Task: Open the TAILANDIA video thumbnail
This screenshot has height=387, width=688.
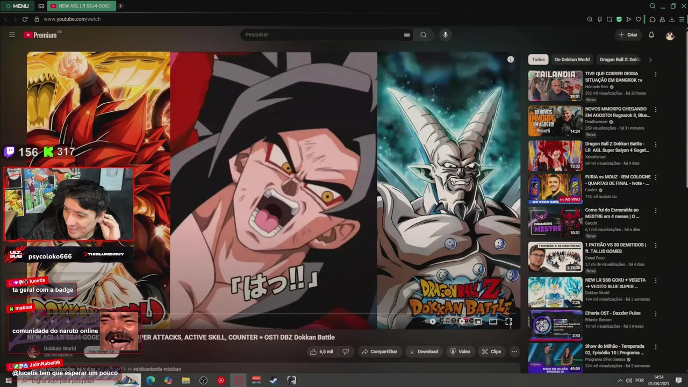Action: (555, 86)
